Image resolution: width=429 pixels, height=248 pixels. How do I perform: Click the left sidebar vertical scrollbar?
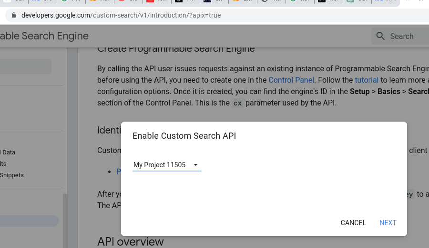coord(64,220)
